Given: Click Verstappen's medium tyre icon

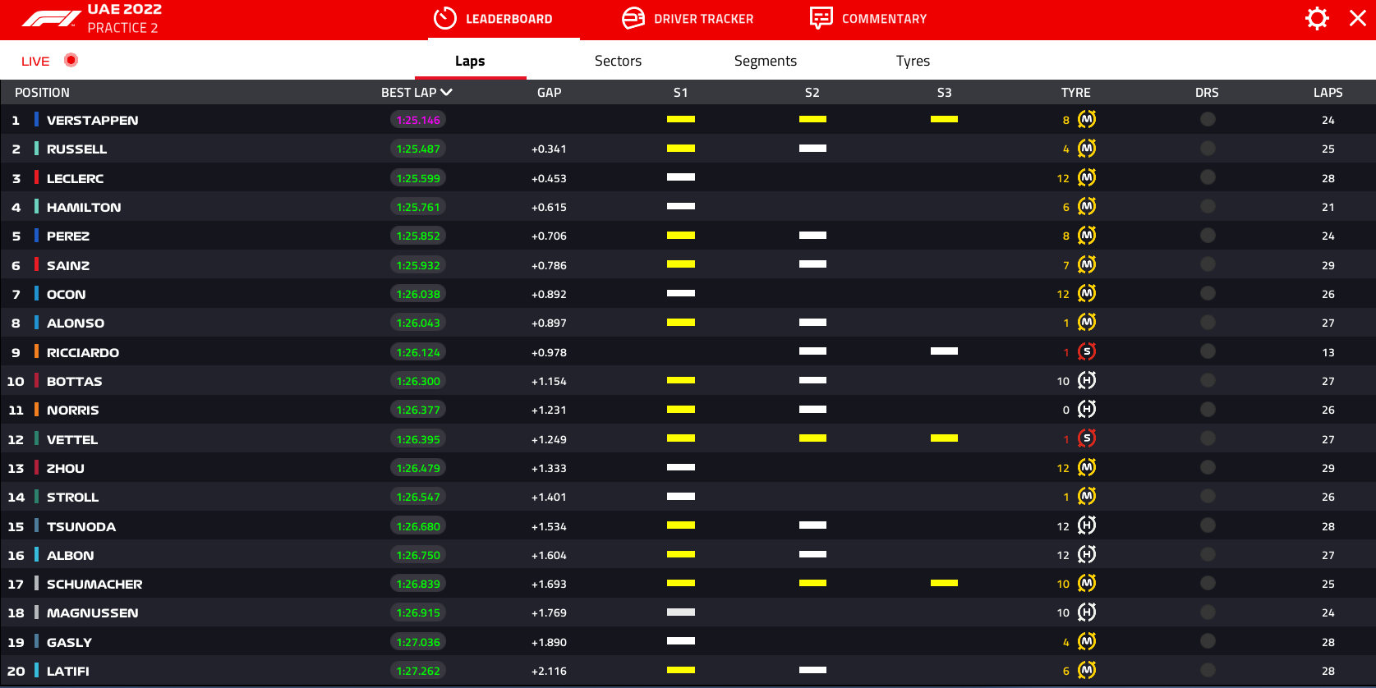Looking at the screenshot, I should [x=1087, y=120].
